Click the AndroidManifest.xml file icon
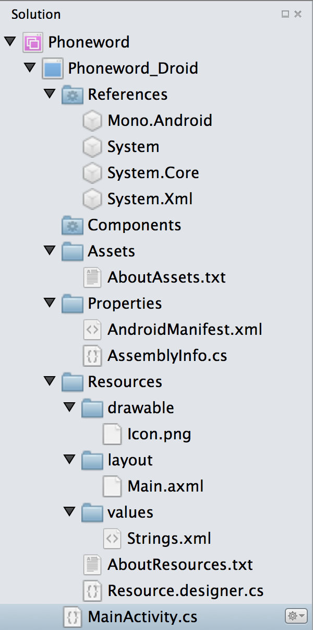The height and width of the screenshot is (630, 313). pyautogui.click(x=92, y=330)
